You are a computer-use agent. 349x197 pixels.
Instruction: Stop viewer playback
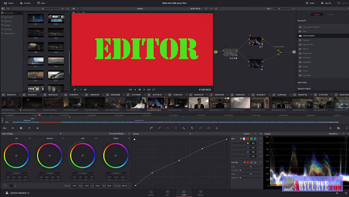tap(140, 89)
